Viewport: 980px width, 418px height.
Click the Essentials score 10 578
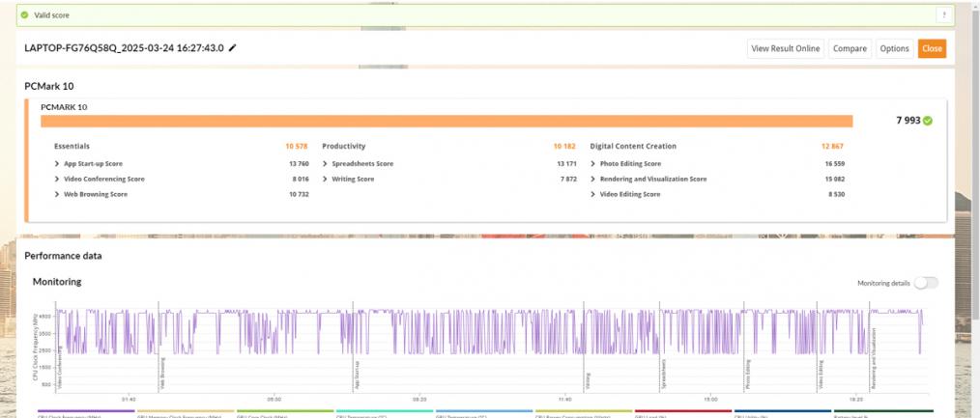(x=297, y=146)
